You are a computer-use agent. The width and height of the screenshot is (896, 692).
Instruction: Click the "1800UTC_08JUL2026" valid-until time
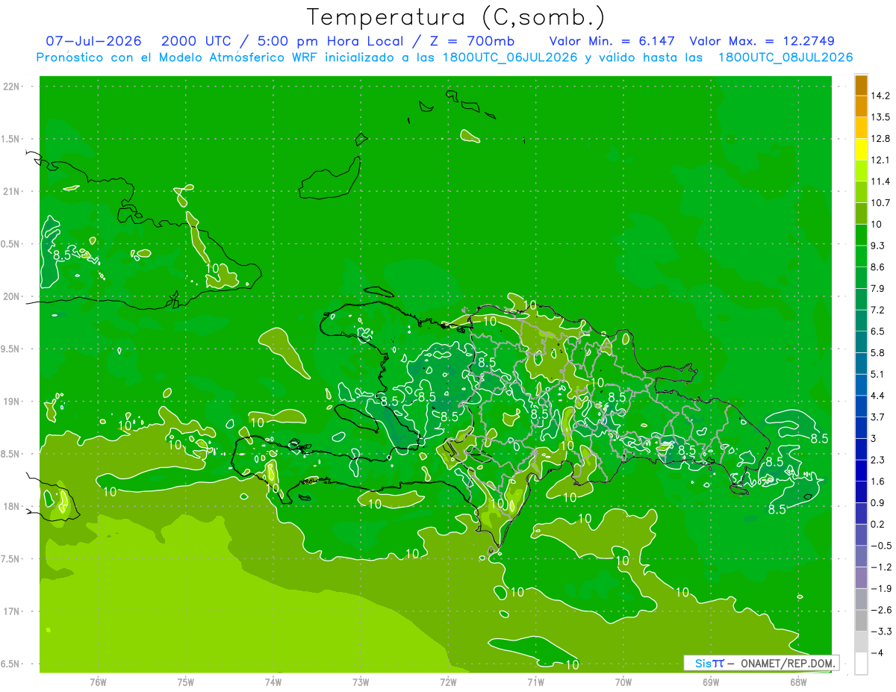coord(785,57)
